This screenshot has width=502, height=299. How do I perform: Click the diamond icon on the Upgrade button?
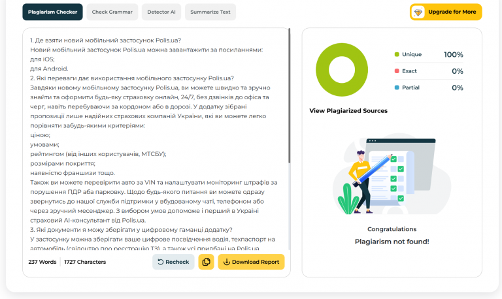pos(418,12)
